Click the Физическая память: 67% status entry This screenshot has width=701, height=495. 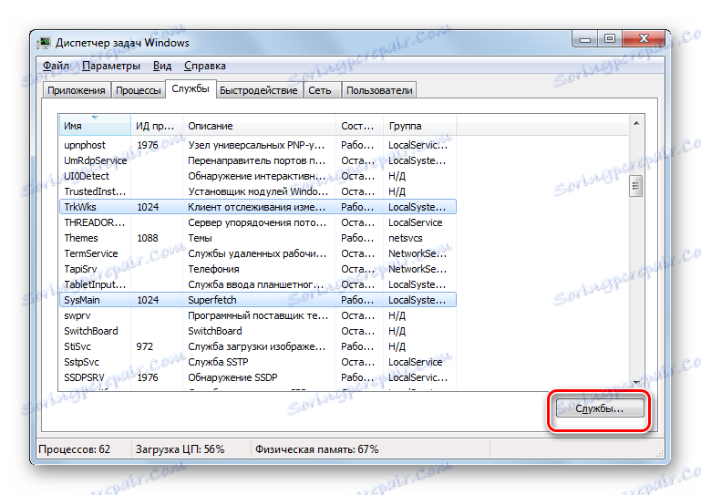pos(316,449)
